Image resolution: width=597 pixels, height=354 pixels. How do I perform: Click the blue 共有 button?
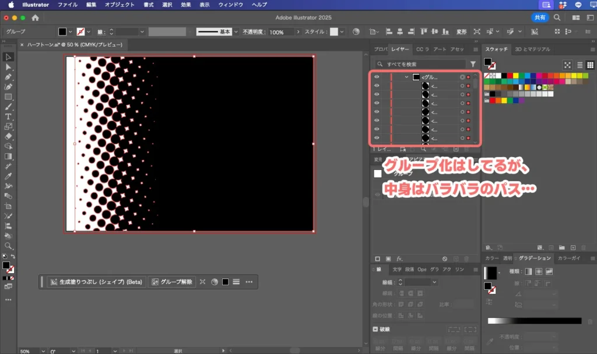tap(540, 17)
